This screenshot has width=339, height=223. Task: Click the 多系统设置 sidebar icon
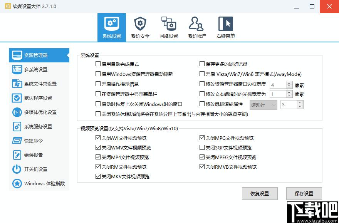(17, 70)
